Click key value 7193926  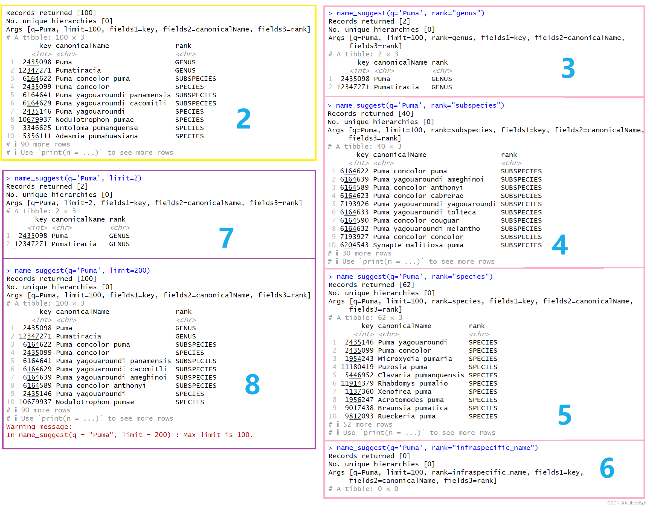click(x=355, y=204)
